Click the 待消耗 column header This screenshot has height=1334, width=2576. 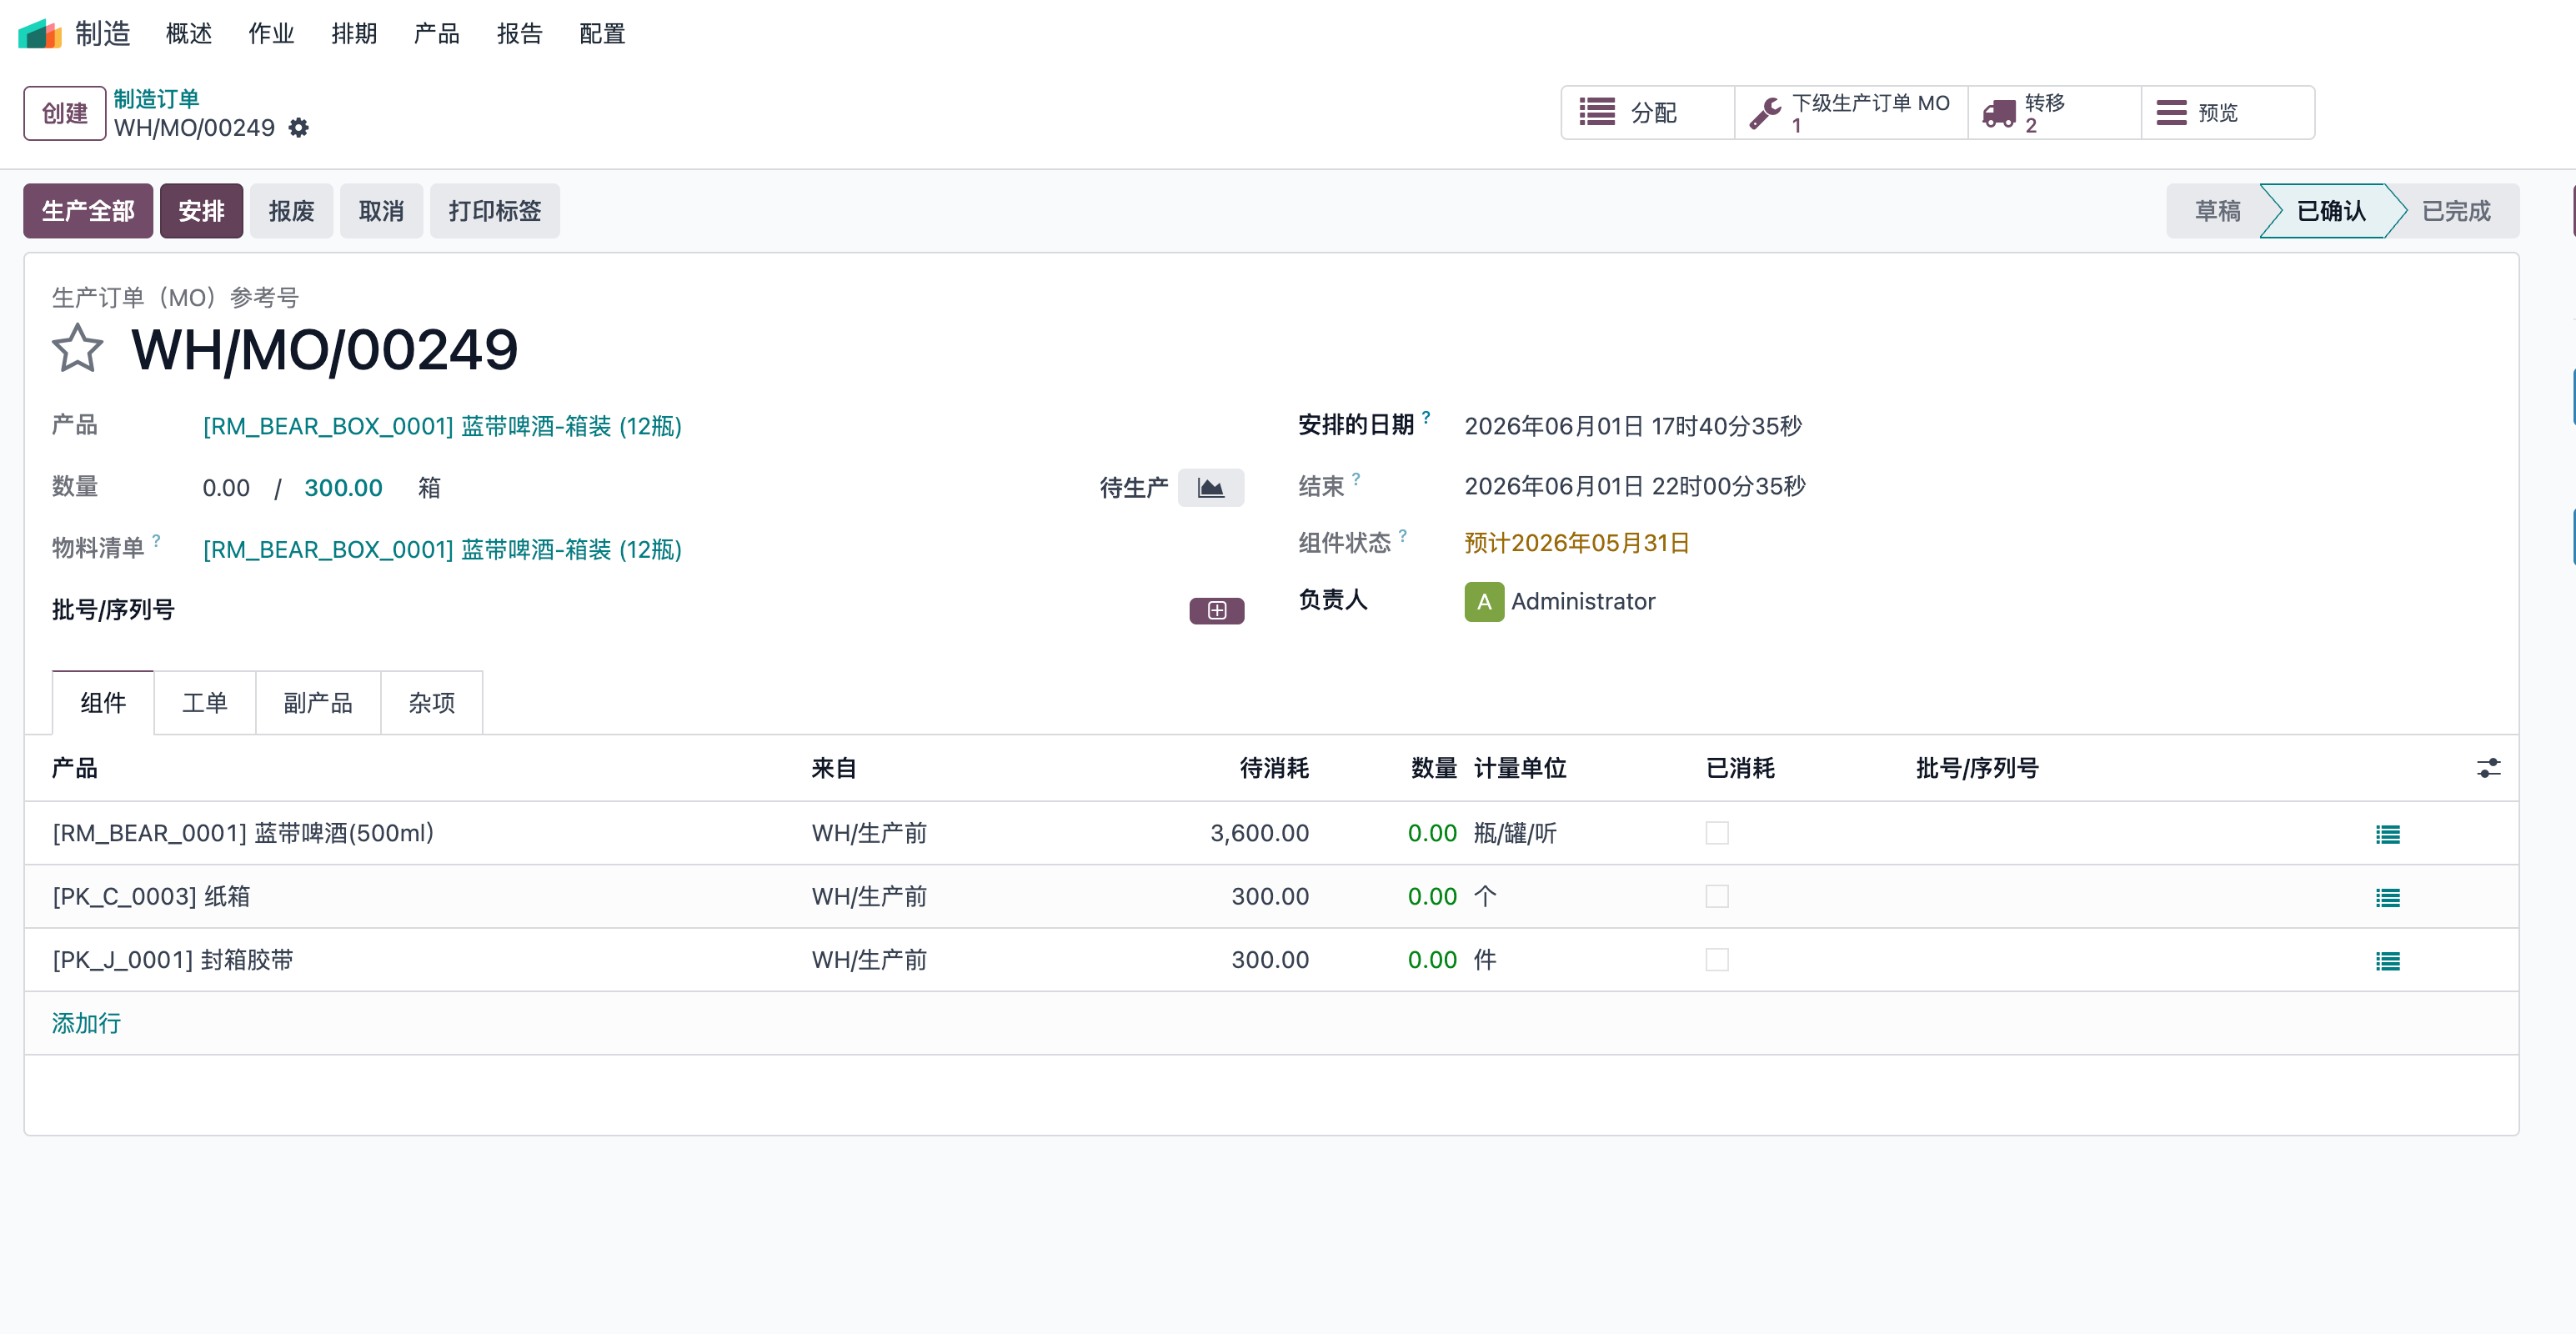click(1274, 768)
